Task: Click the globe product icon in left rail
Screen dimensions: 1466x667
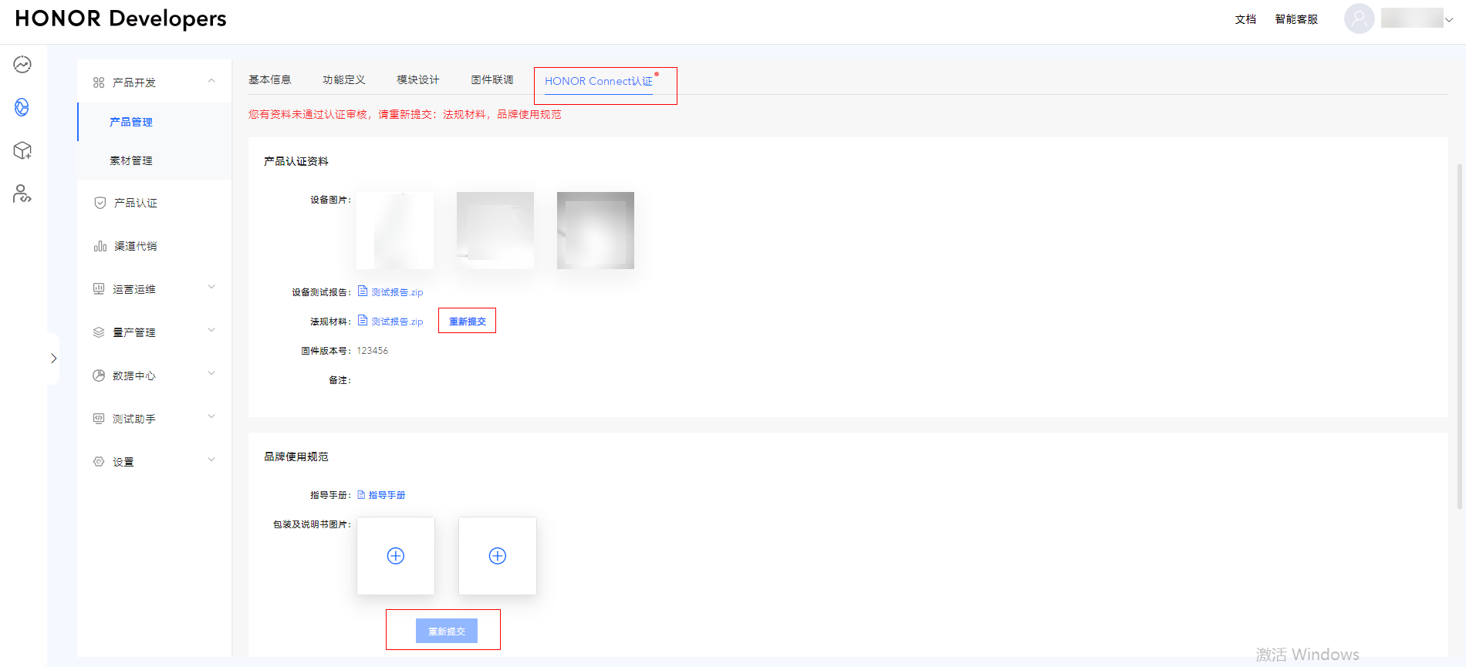Action: 22,107
